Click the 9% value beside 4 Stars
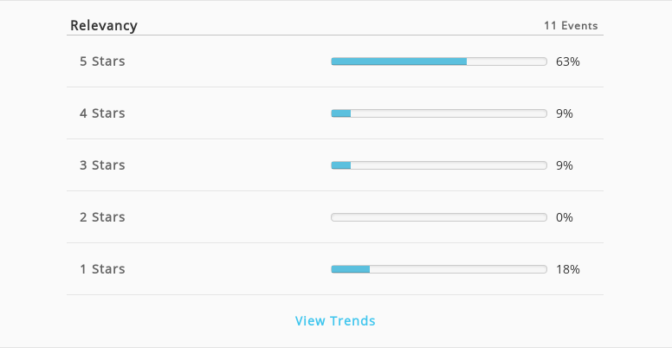 565,113
